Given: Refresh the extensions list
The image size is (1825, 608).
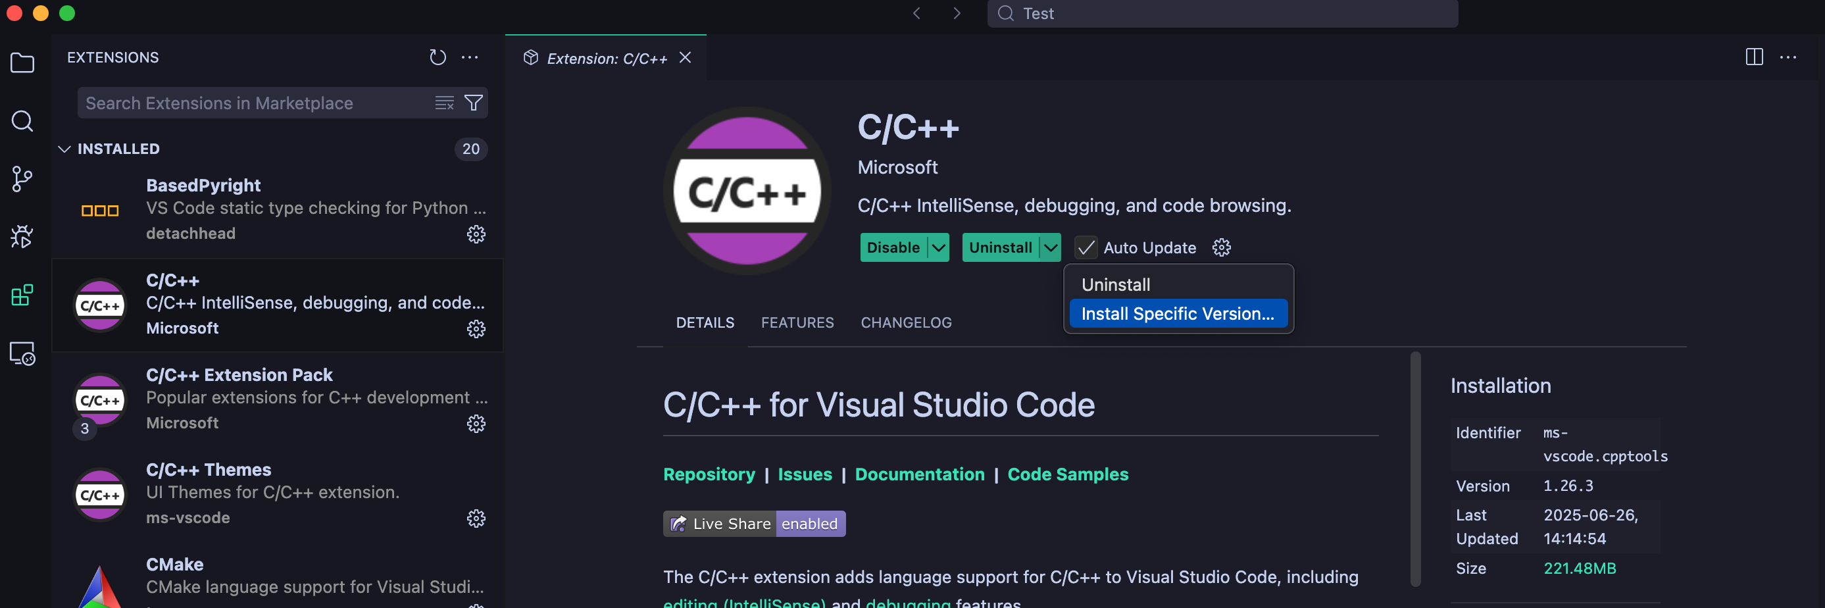Looking at the screenshot, I should [438, 57].
